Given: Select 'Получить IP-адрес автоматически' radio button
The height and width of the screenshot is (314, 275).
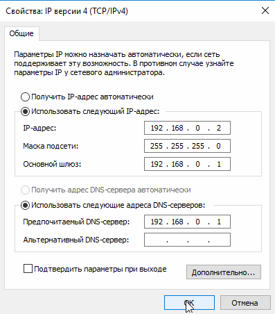Looking at the screenshot, I should 25,97.
